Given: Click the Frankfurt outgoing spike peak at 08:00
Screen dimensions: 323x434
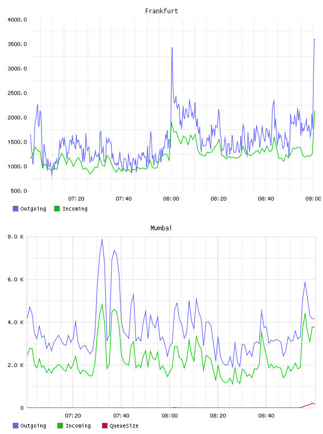Looking at the screenshot, I should pyautogui.click(x=172, y=48).
